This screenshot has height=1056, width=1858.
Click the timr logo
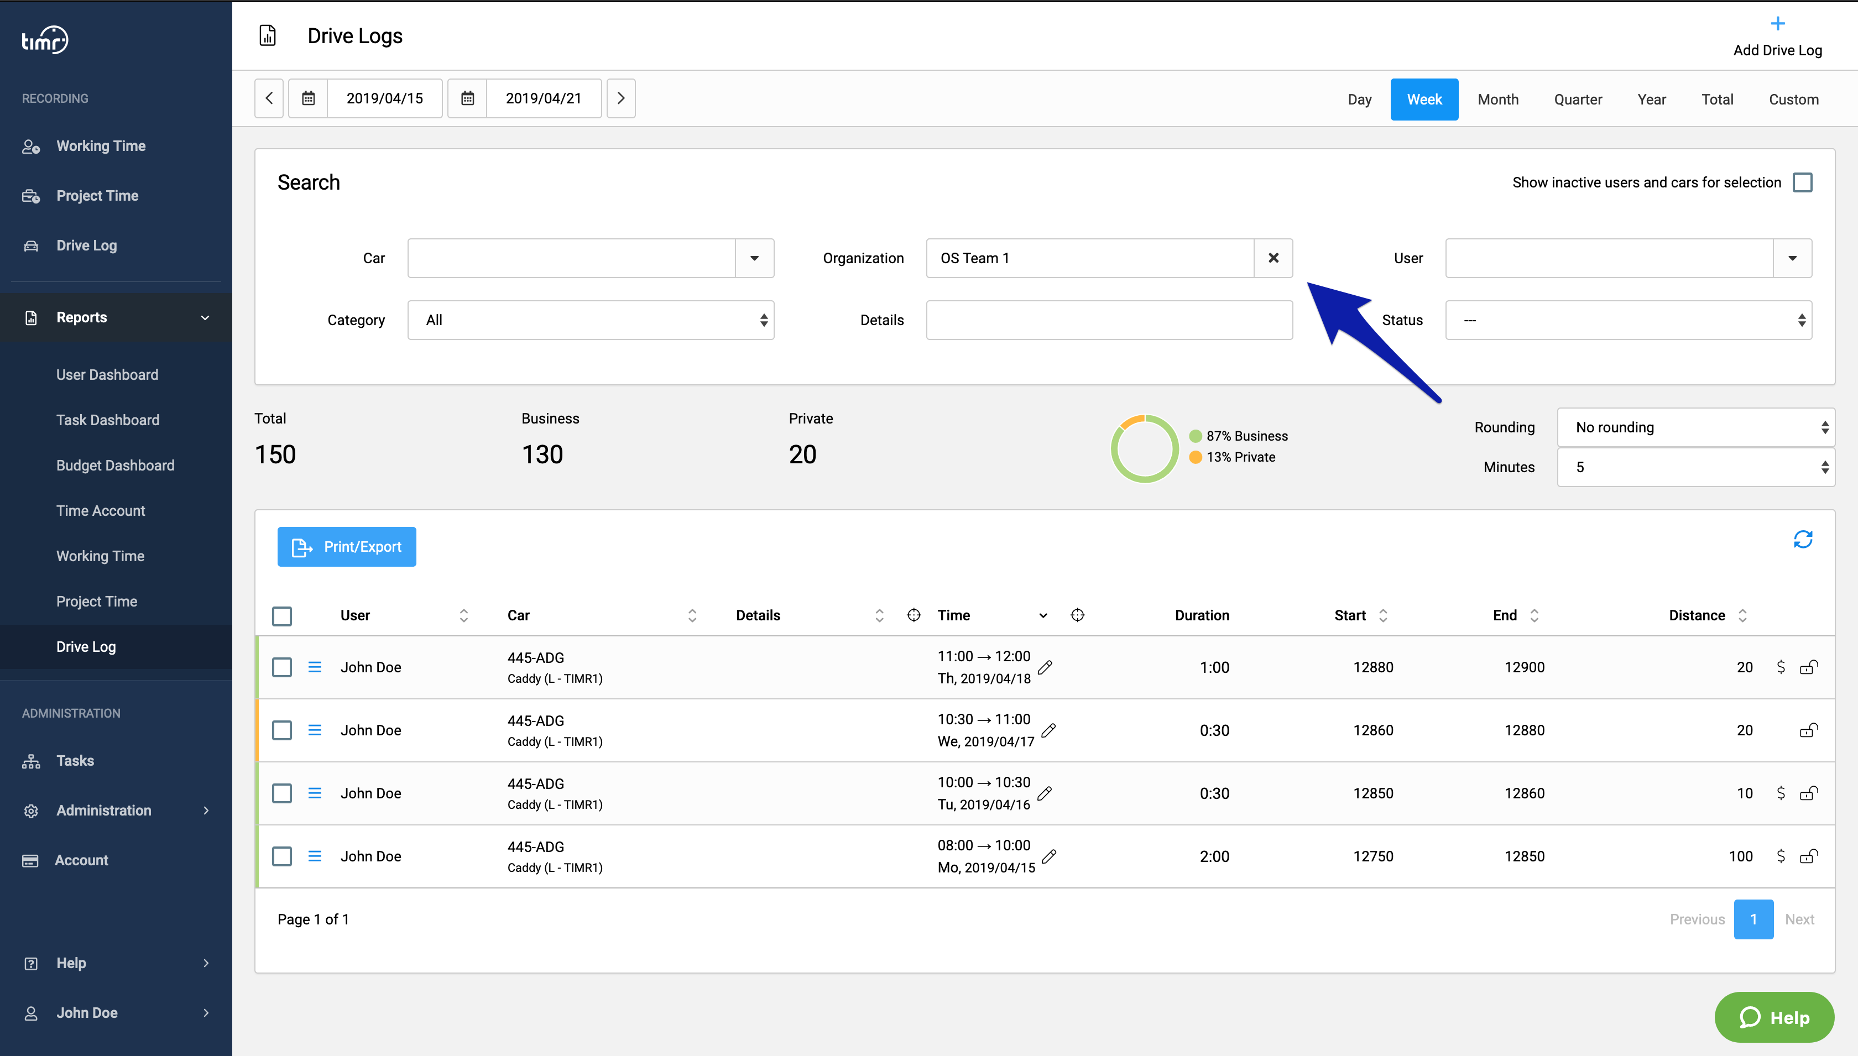point(45,40)
